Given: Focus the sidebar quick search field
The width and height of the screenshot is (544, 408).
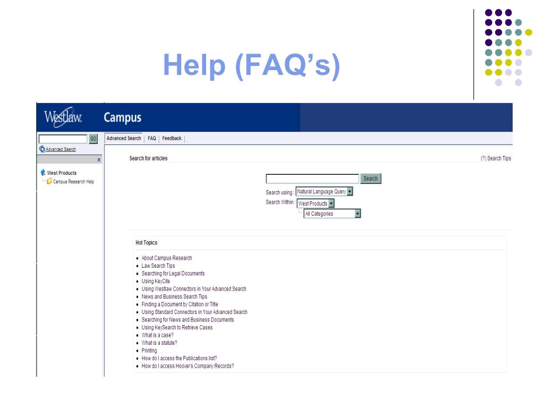Looking at the screenshot, I should (x=63, y=139).
